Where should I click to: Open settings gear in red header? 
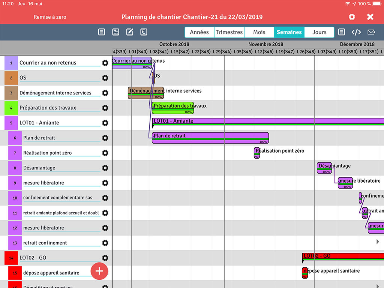point(352,17)
